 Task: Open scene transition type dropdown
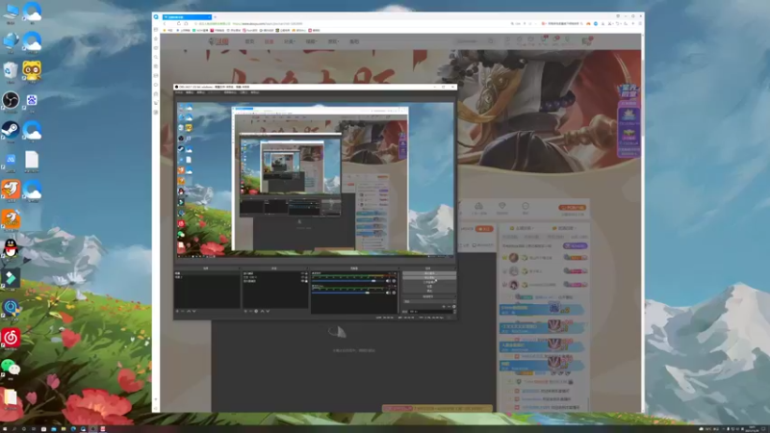[428, 301]
